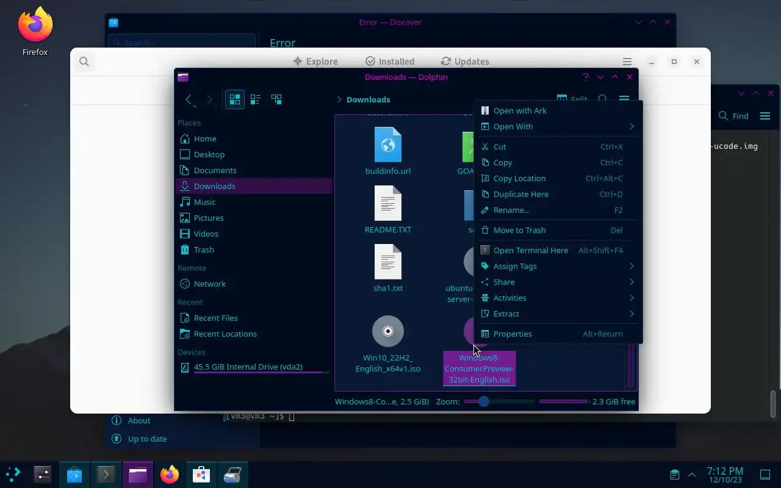Image resolution: width=781 pixels, height=488 pixels.
Task: Open hamburger menu in software window
Action: [627, 62]
